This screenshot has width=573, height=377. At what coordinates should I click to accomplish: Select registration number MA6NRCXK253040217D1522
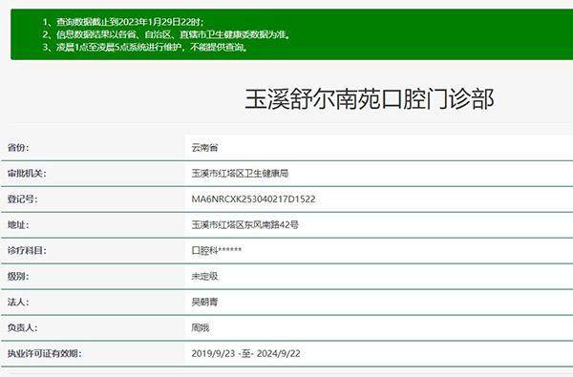pos(253,199)
